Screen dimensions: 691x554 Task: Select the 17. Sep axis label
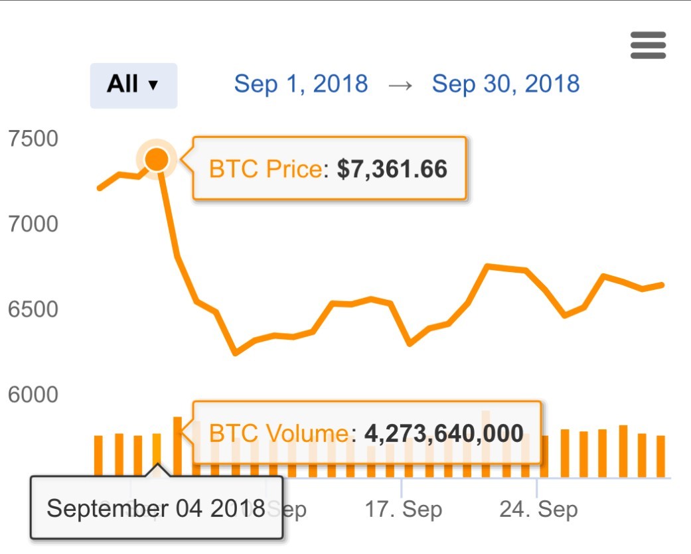tap(403, 509)
